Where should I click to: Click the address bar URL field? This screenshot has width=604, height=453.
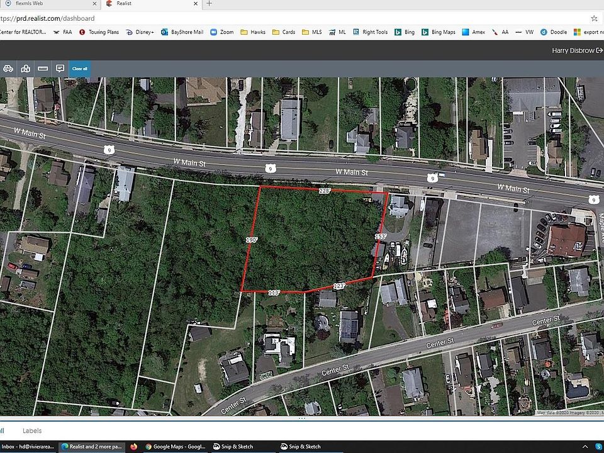point(293,18)
